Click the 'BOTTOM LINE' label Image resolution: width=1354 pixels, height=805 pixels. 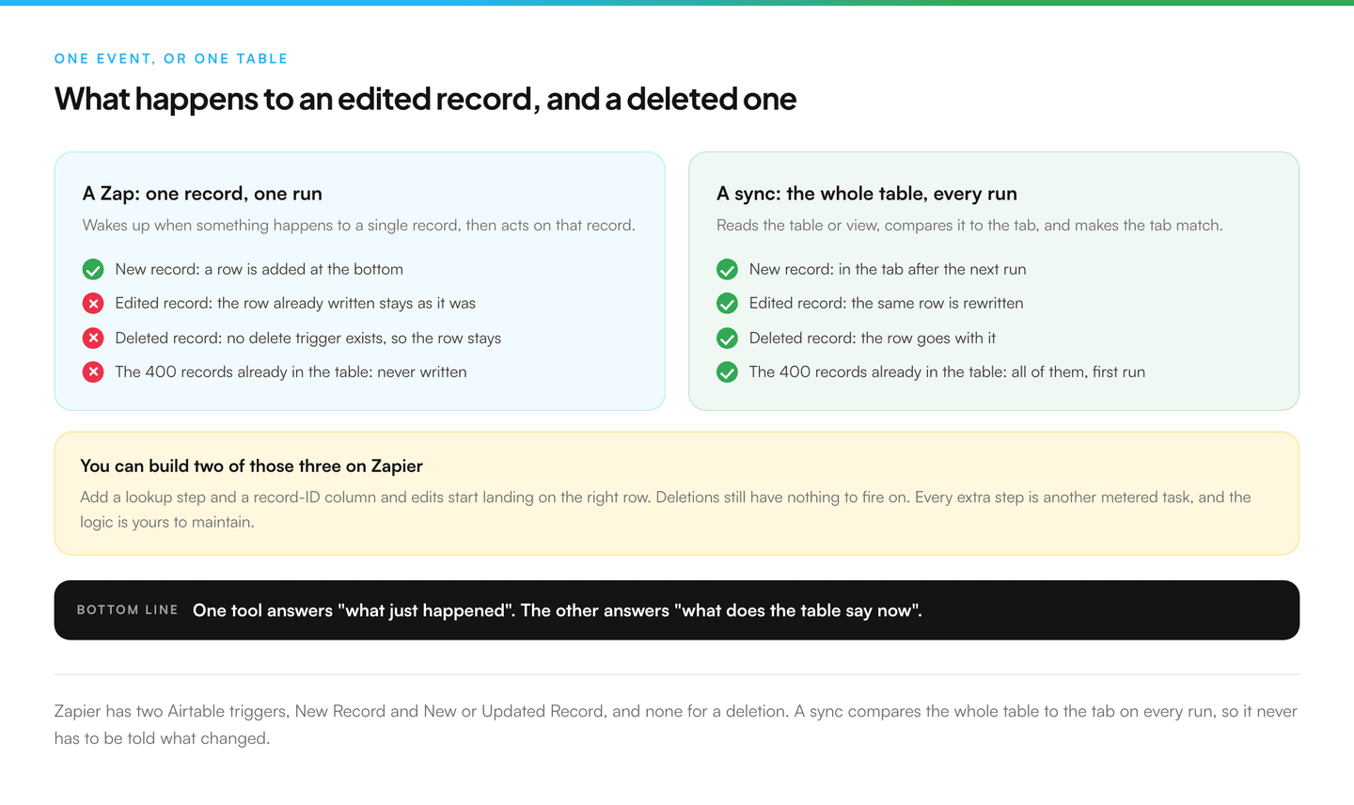128,610
